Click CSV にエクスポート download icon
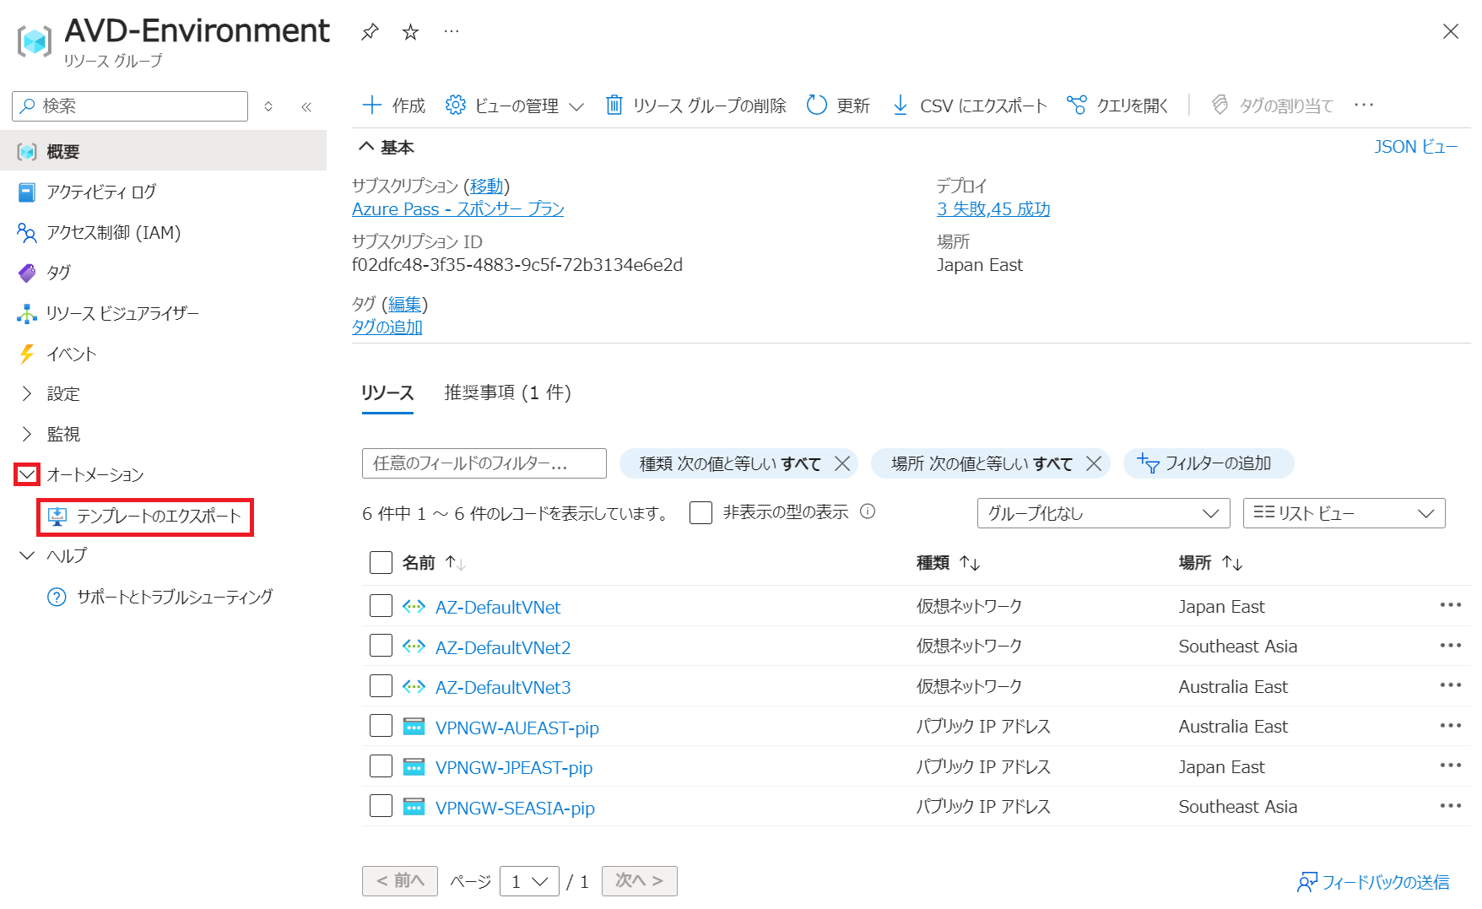The image size is (1482, 909). (x=901, y=106)
